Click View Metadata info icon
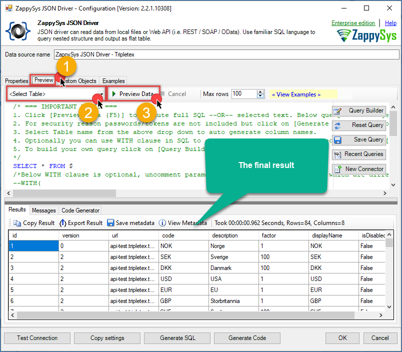402x352 pixels. point(162,223)
